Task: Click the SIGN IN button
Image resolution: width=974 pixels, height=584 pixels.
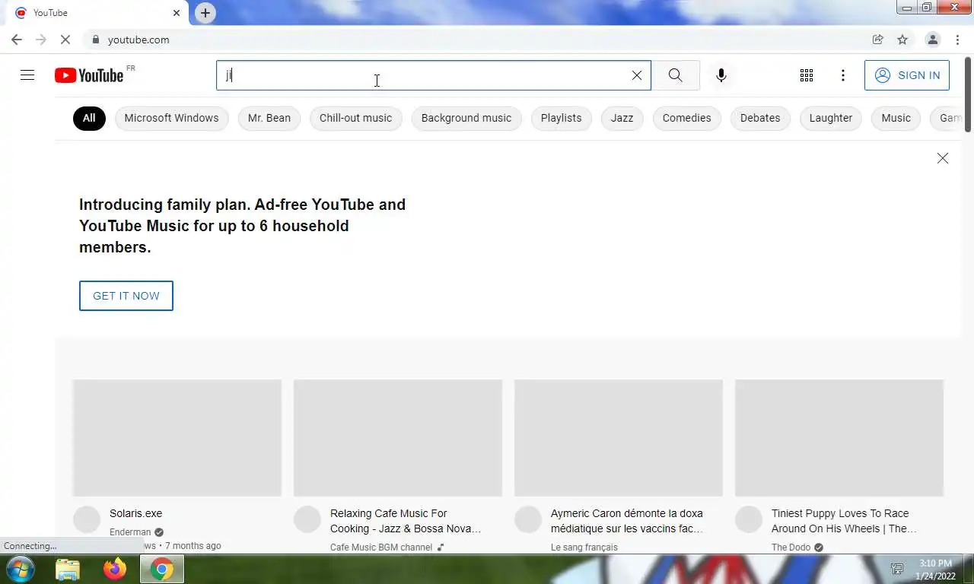Action: pos(907,75)
